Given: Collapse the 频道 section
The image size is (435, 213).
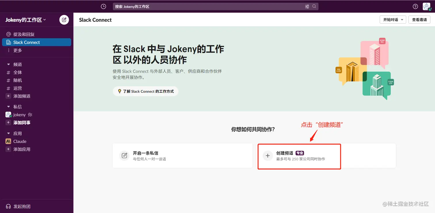Looking at the screenshot, I should click(x=8, y=64).
